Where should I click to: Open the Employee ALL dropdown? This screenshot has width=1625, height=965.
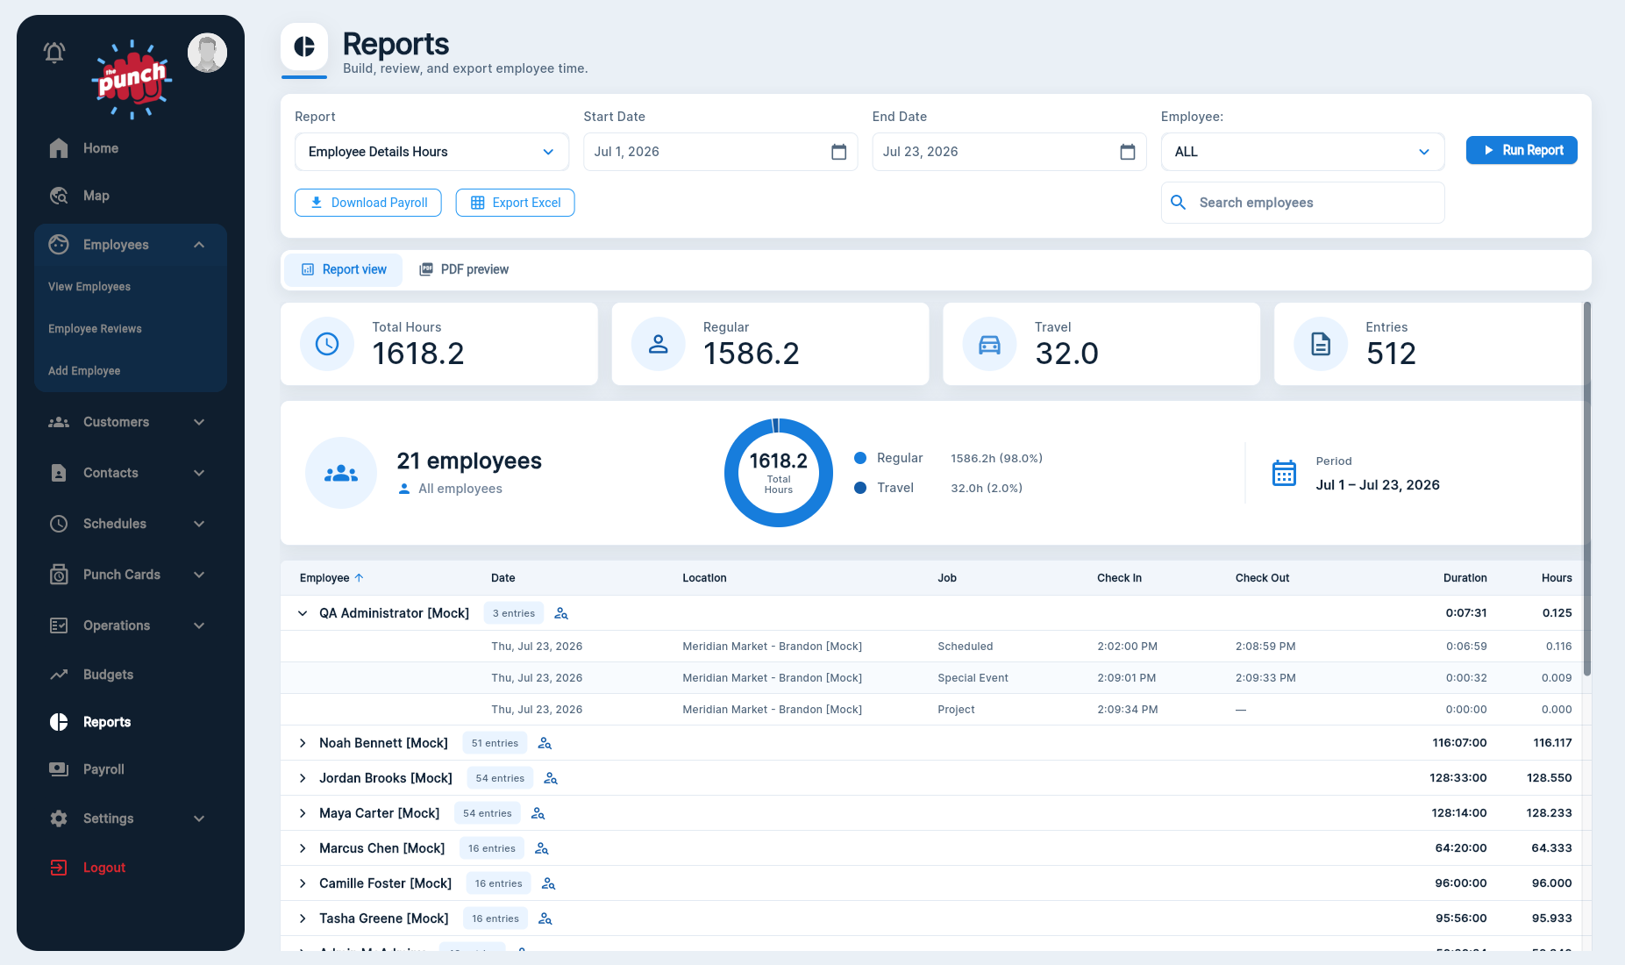(1302, 152)
